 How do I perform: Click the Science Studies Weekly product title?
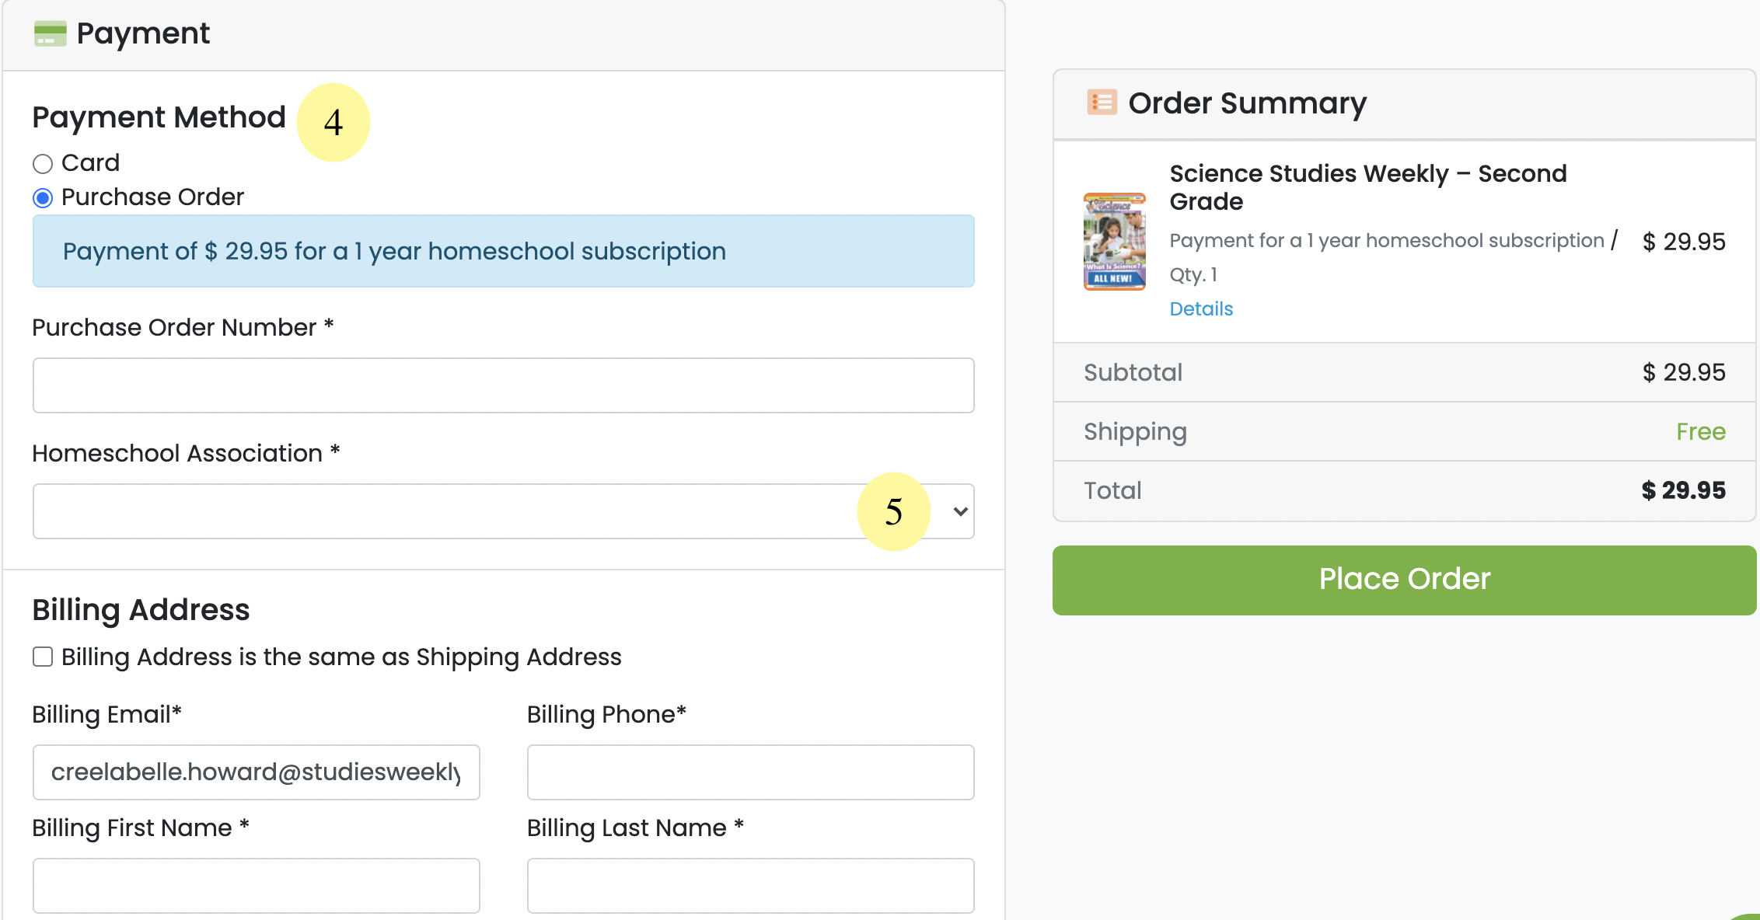(1367, 187)
